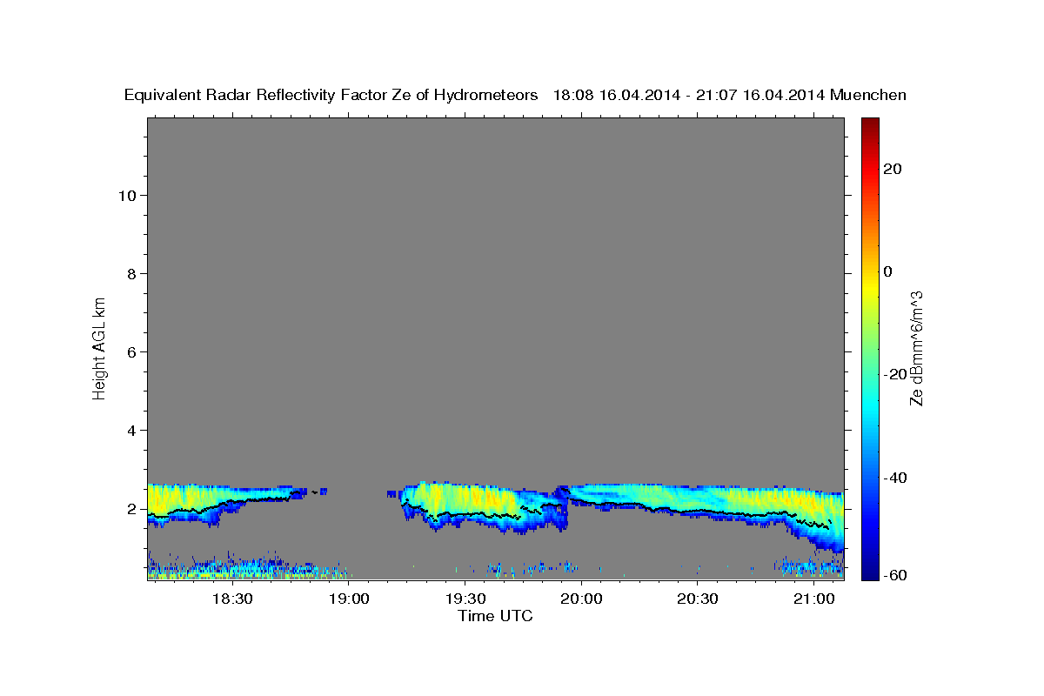The width and height of the screenshot is (1044, 696).
Task: Click the height tick label '2'
Action: (131, 509)
